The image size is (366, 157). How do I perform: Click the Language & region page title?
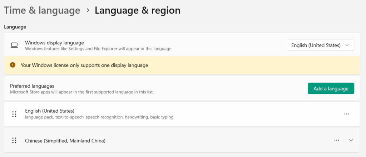(137, 11)
